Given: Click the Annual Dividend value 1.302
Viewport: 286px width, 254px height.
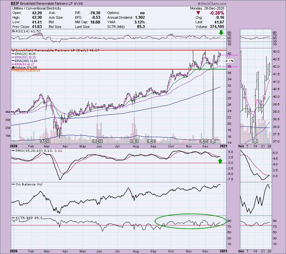Looking at the screenshot, I should (140, 17).
